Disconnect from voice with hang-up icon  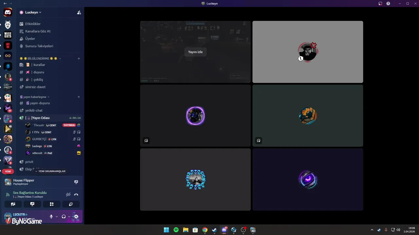(76, 195)
